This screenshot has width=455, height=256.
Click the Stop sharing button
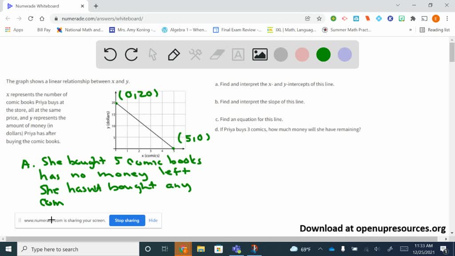127,220
